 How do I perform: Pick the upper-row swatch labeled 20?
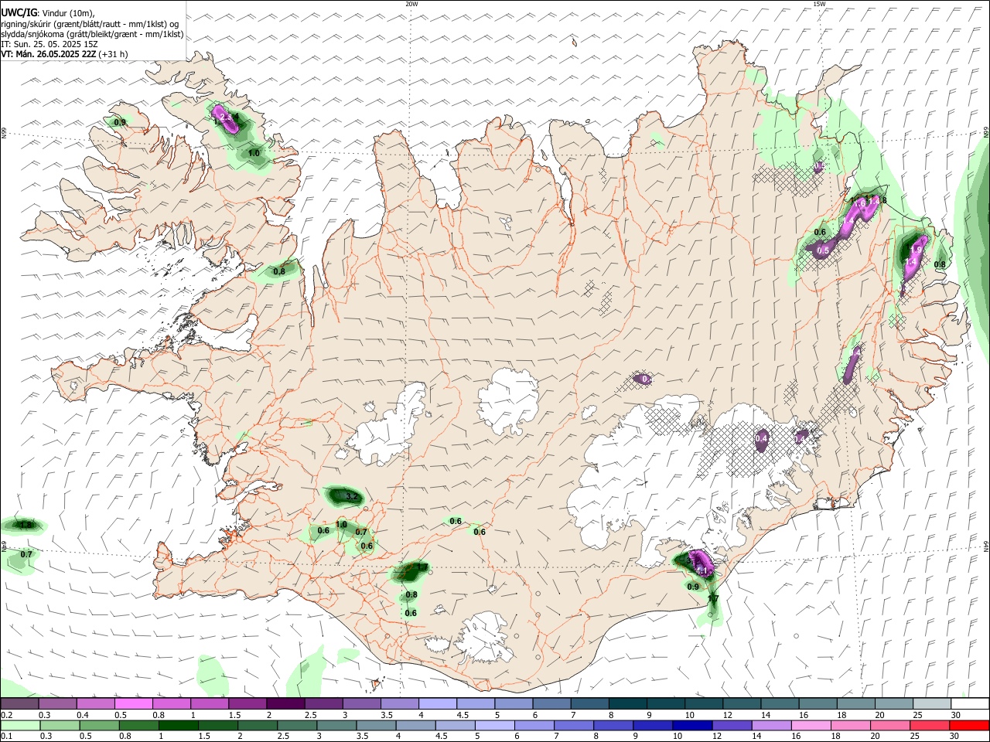point(893,703)
